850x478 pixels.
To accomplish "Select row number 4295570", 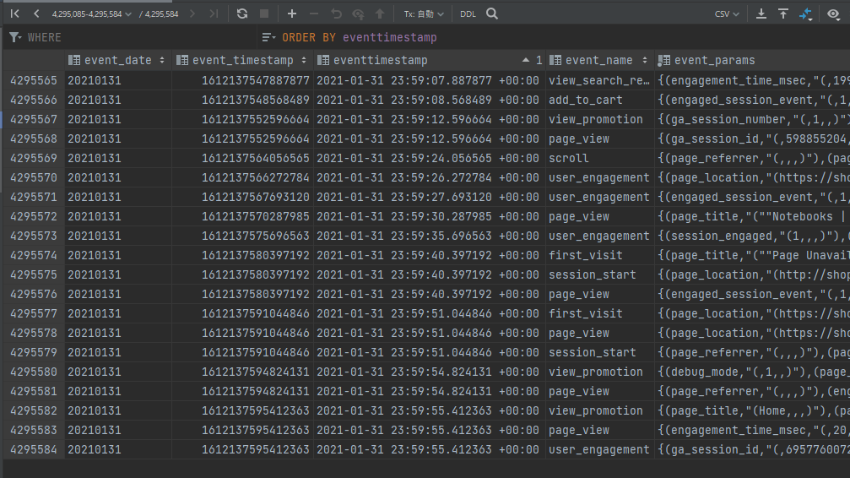I will (x=34, y=177).
